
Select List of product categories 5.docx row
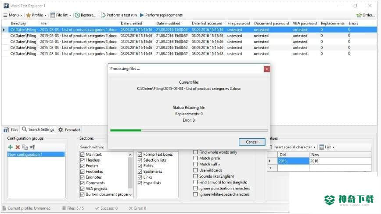pyautogui.click(x=189, y=54)
